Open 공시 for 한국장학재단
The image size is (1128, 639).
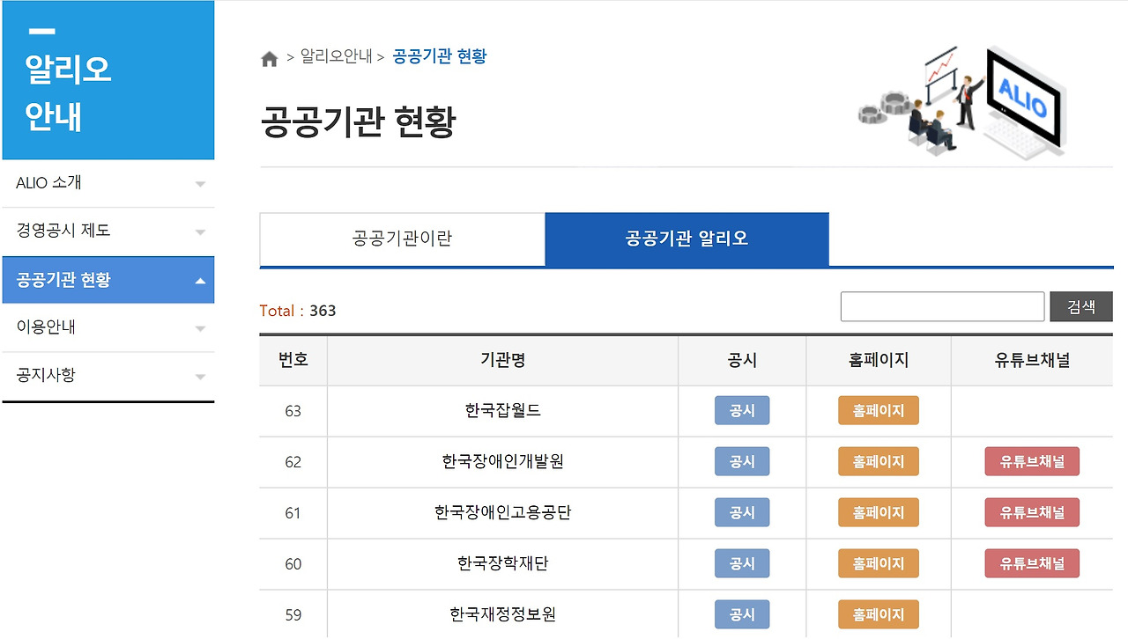coord(742,563)
